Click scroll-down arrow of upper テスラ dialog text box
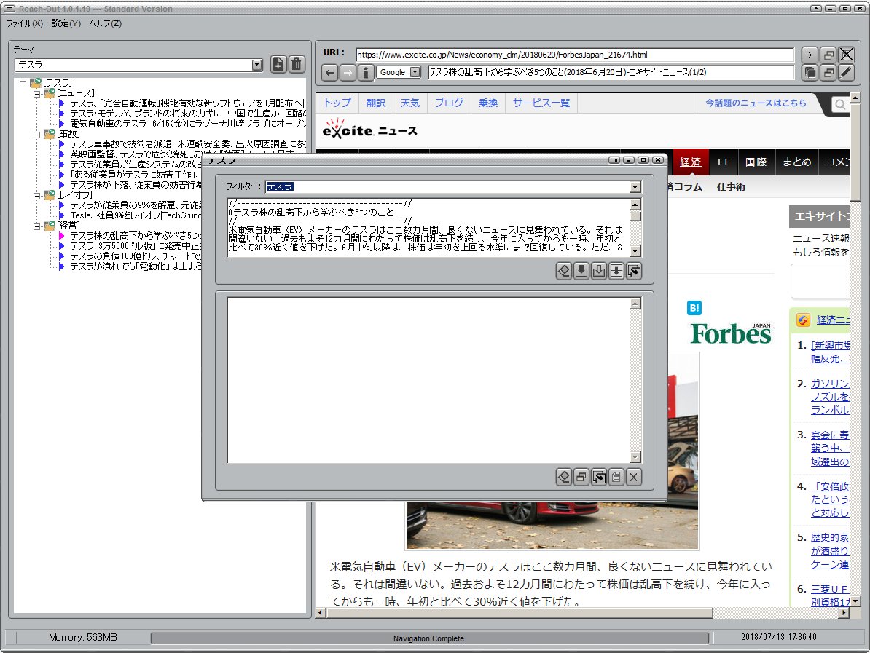The height and width of the screenshot is (653, 870). [x=636, y=251]
